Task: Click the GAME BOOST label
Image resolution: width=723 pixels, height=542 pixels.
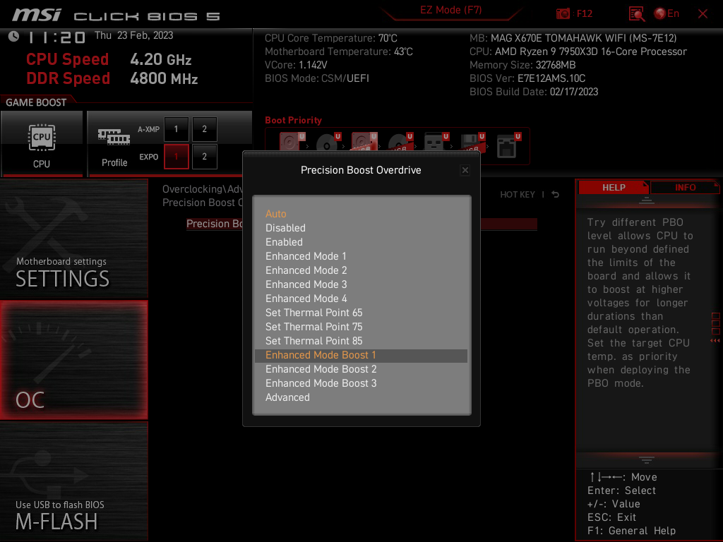Action: tap(36, 102)
